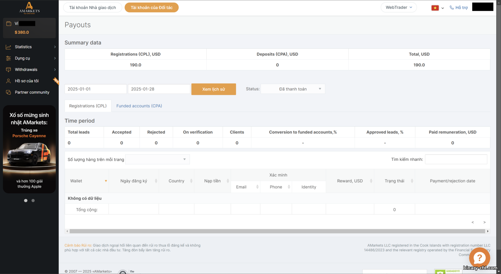
Task: Click the Tìm kiếm nhanh search field
Action: point(456,159)
